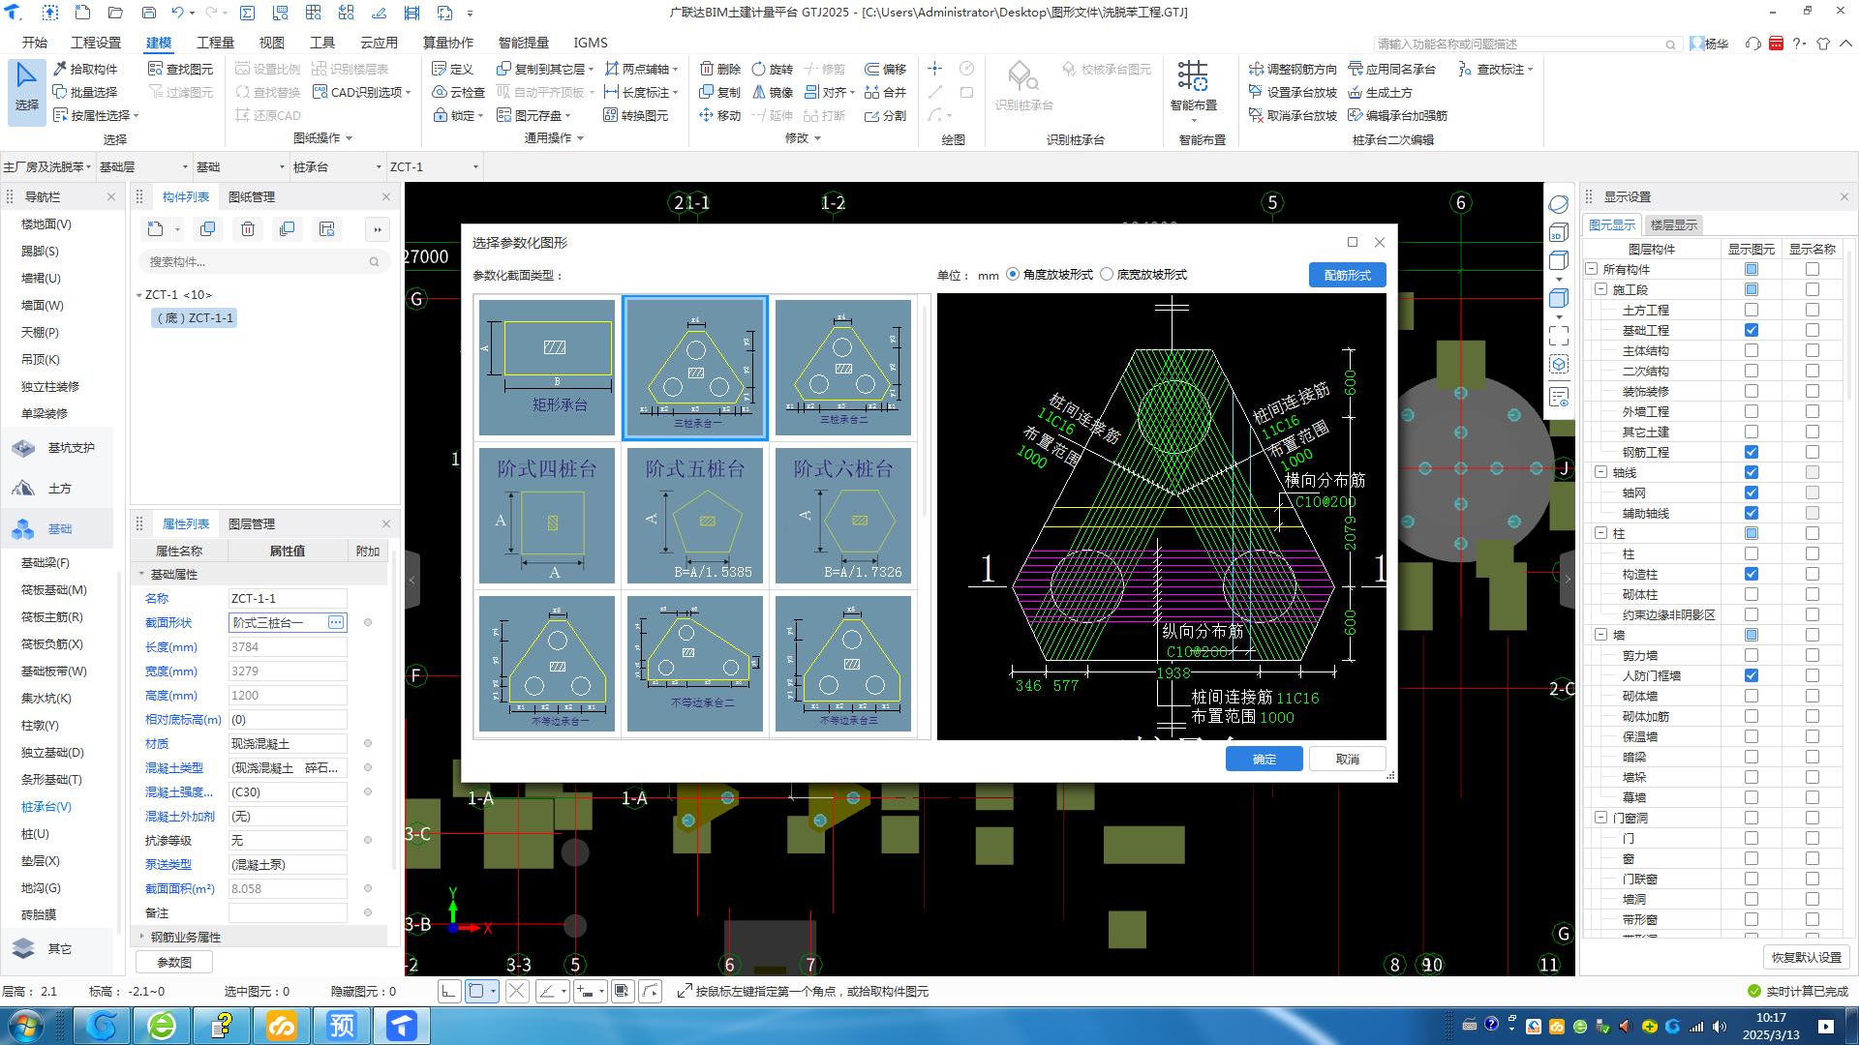Image resolution: width=1859 pixels, height=1045 pixels.
Task: Choose 矩形承台 shape thumbnail
Action: [x=547, y=368]
